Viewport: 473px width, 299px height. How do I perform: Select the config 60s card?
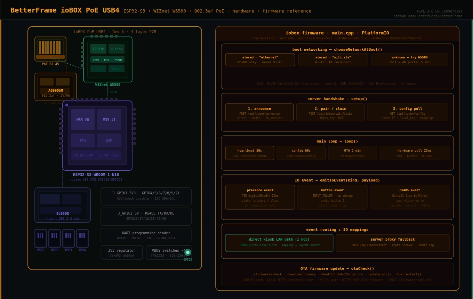(301, 153)
